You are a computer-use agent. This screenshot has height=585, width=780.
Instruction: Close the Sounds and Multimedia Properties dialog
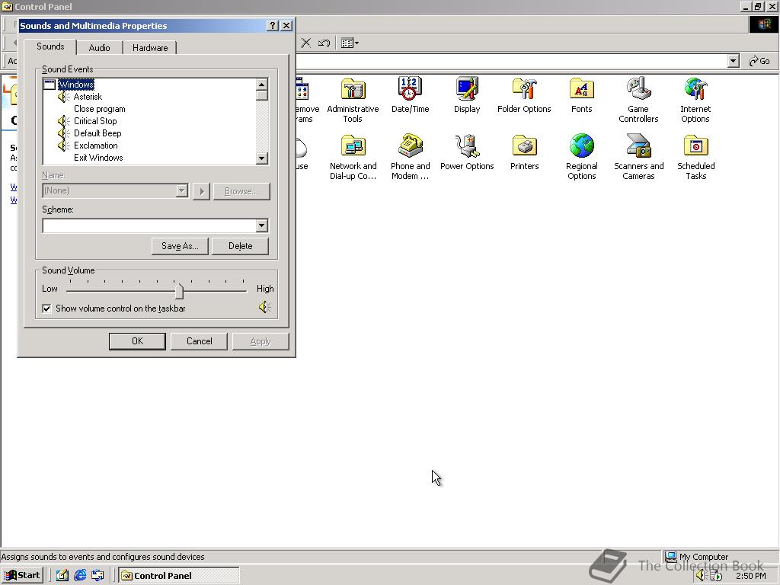[x=286, y=26]
